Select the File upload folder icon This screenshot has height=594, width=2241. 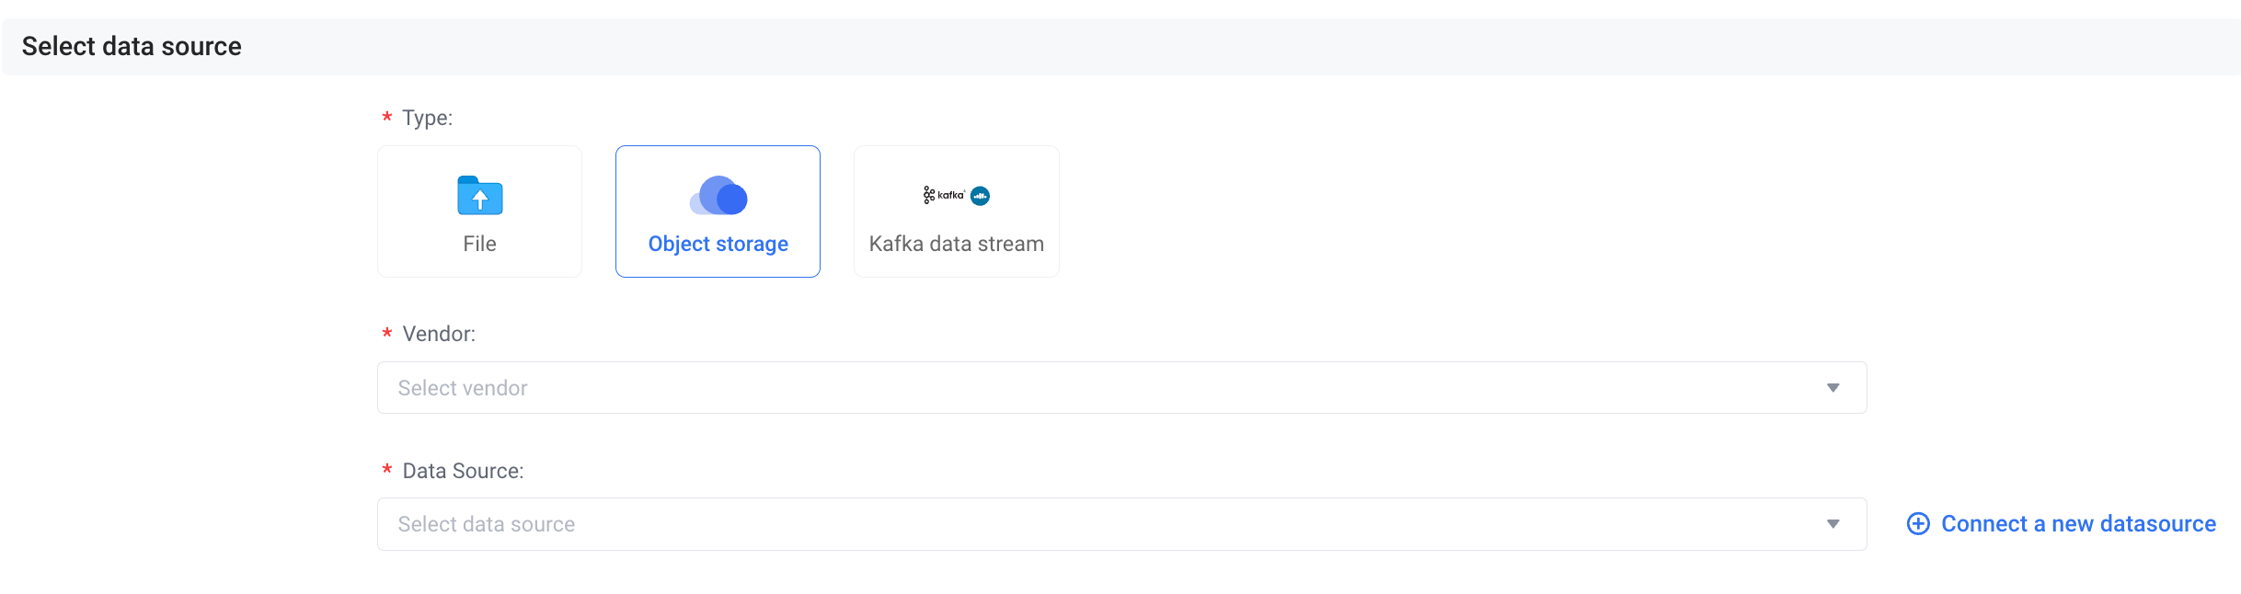pos(479,195)
